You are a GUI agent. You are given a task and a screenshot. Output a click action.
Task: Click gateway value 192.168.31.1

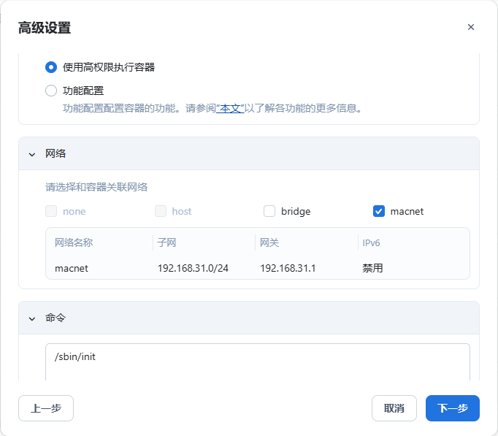click(x=288, y=268)
